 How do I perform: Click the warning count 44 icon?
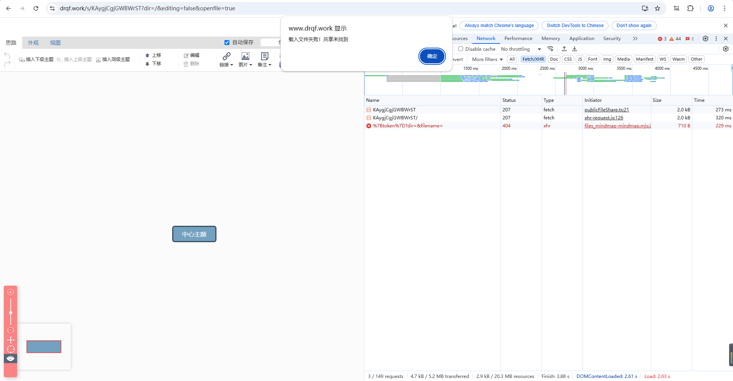pyautogui.click(x=675, y=39)
